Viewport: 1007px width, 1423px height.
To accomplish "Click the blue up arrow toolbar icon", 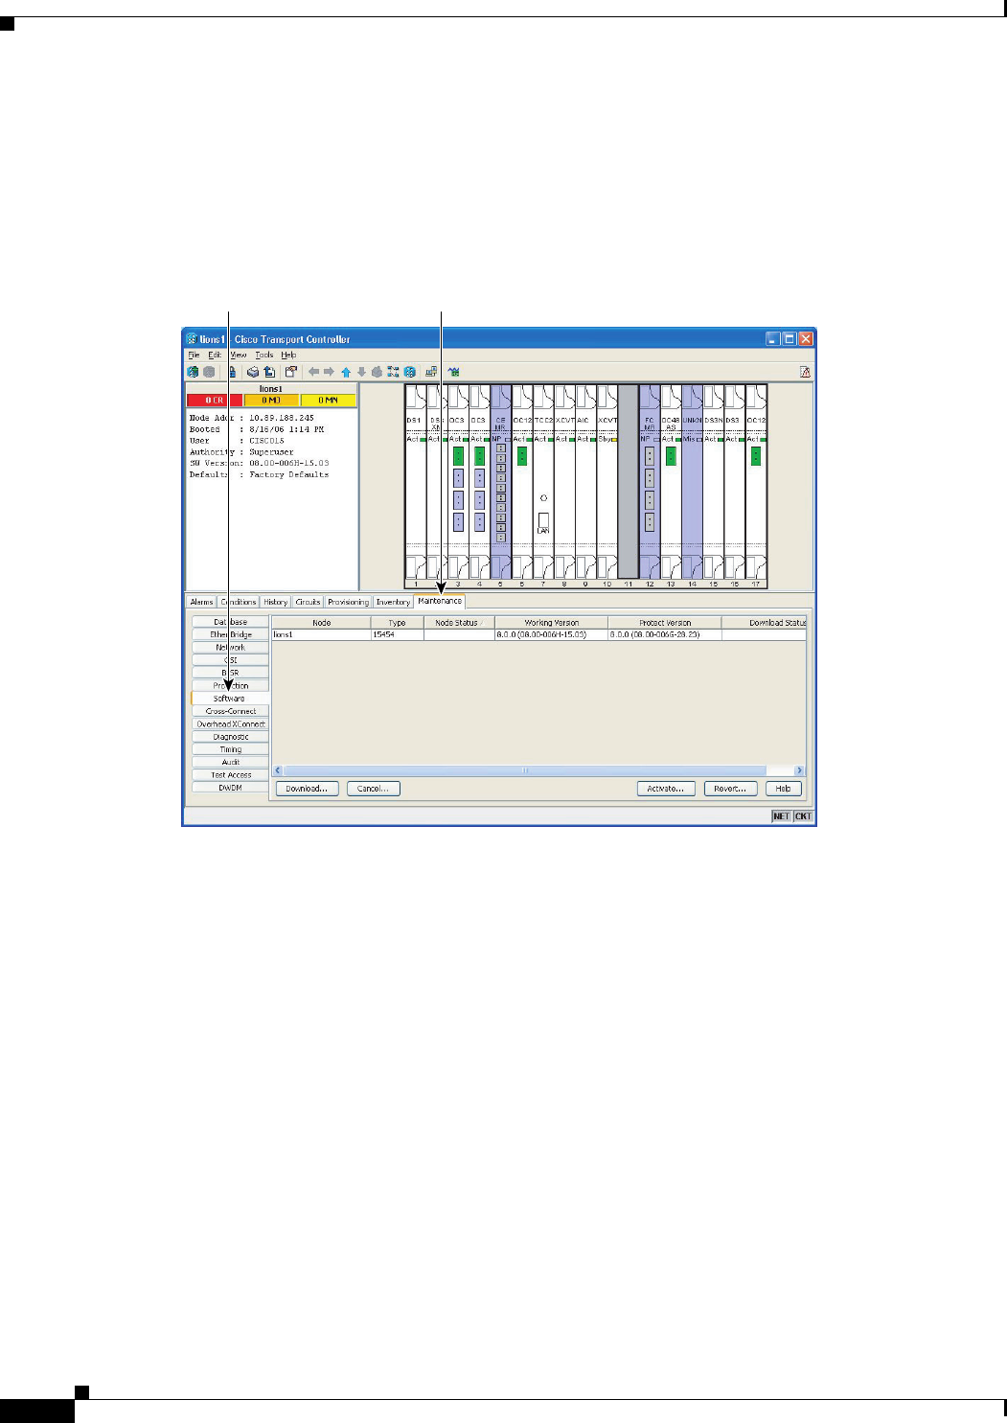I will coord(346,372).
